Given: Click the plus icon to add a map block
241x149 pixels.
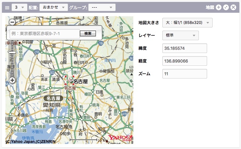Looking at the screenshot, I should point(219,7).
